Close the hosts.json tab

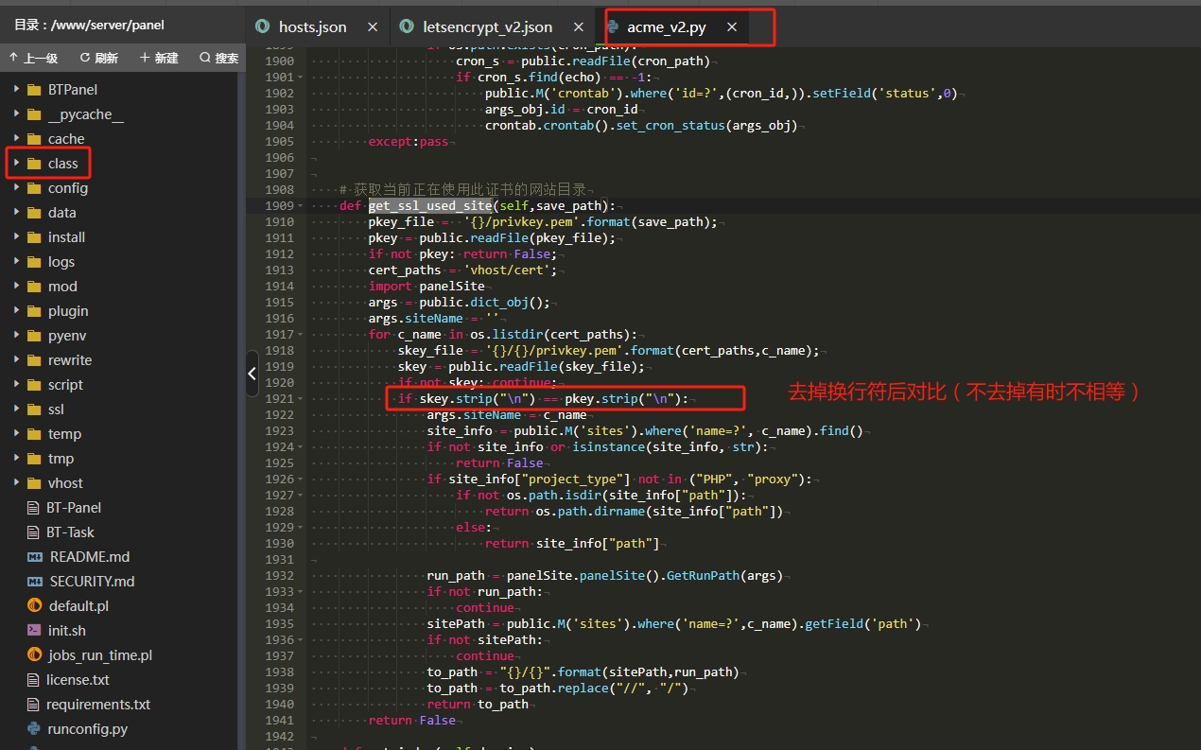coord(373,27)
